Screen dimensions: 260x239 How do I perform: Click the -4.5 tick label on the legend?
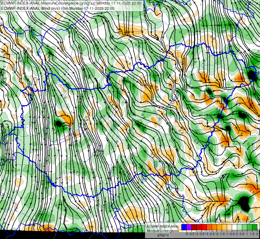tap(191, 234)
